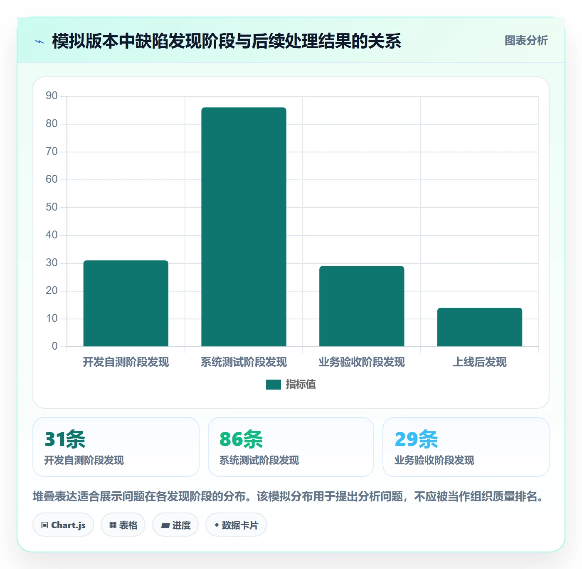This screenshot has width=582, height=569.
Task: Click the 表格 tag chip
Action: pos(123,525)
